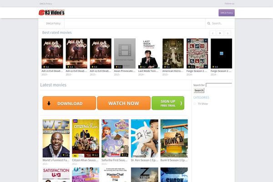This screenshot has height=182, width=273.
Task: Start autoplay with the carousel play button
Action: [220, 33]
